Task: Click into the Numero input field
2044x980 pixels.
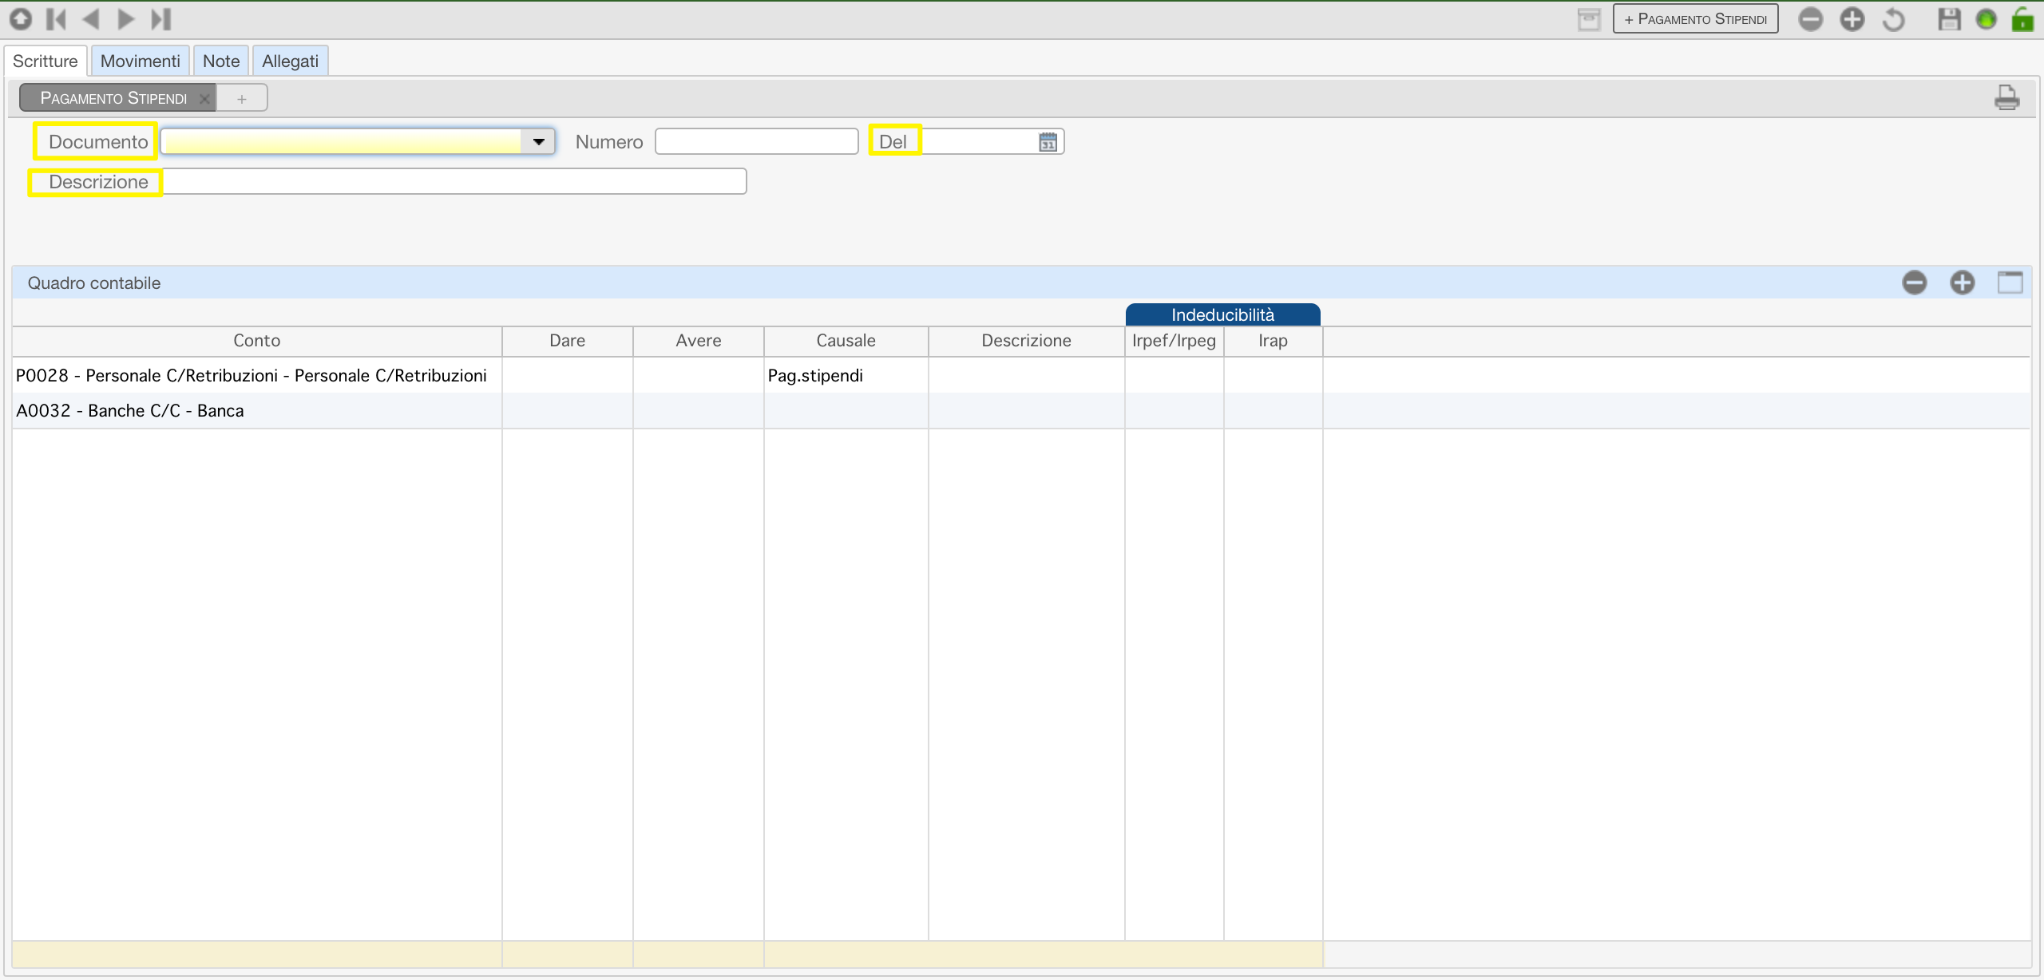Action: tap(756, 141)
